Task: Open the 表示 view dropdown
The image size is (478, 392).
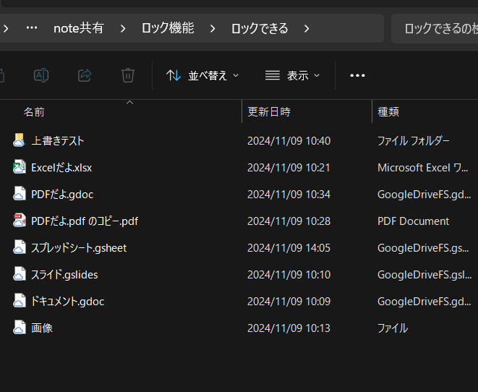Action: point(292,75)
